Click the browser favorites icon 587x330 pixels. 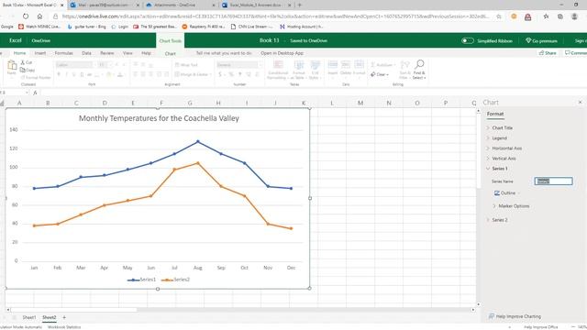[x=547, y=16]
